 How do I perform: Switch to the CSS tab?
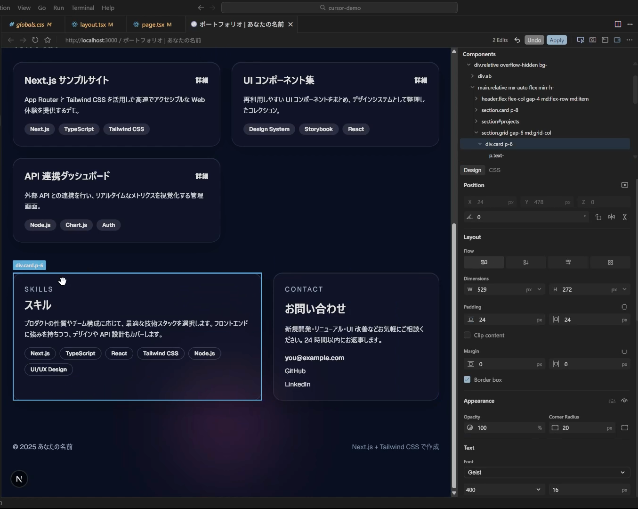tap(494, 170)
